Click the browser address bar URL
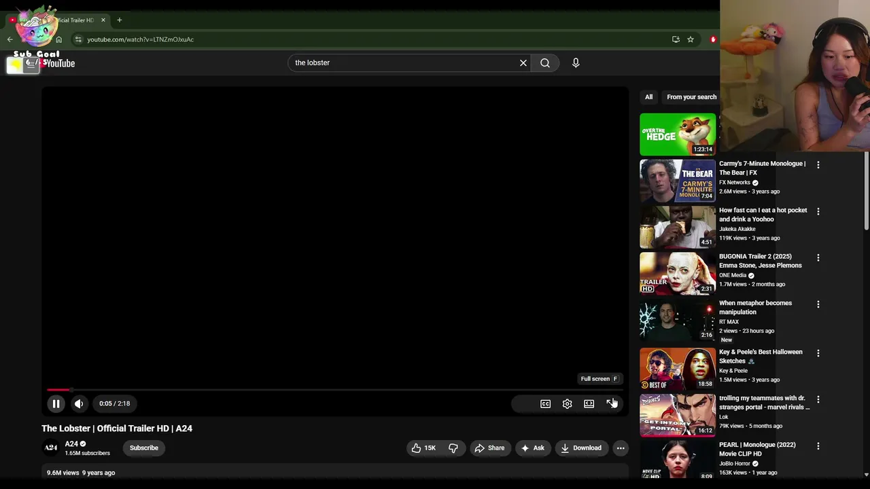The height and width of the screenshot is (489, 870). (141, 39)
